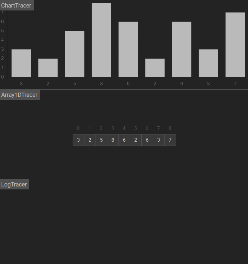
Task: Click array cell at index 1
Action: click(90, 140)
